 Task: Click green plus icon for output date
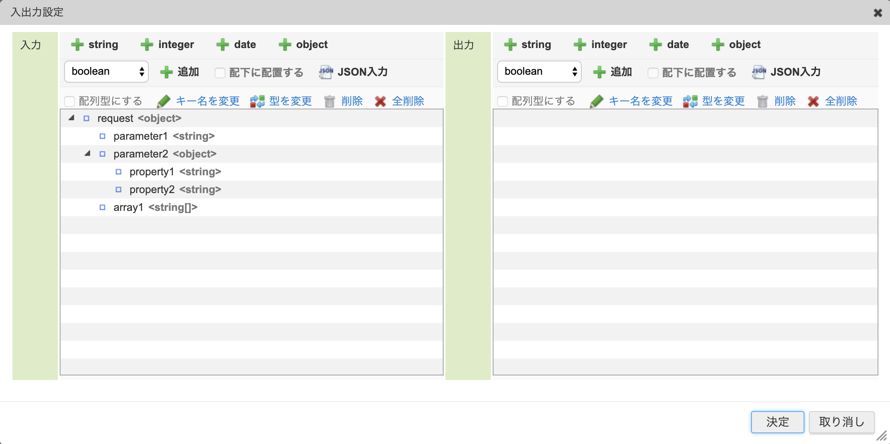[x=656, y=44]
